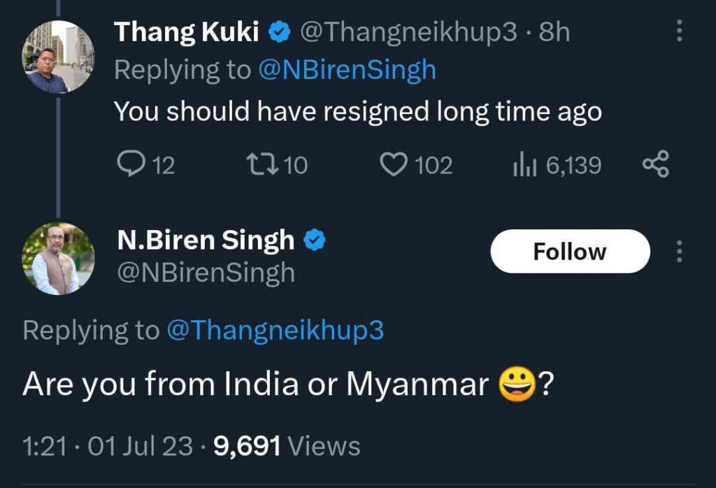View analytics for 6,139 views tweet
This screenshot has width=716, height=488.
(x=523, y=165)
